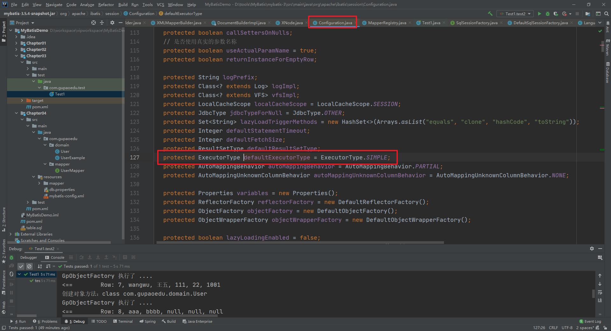The width and height of the screenshot is (611, 331).
Task: Open the Refactor menu
Action: (106, 4)
